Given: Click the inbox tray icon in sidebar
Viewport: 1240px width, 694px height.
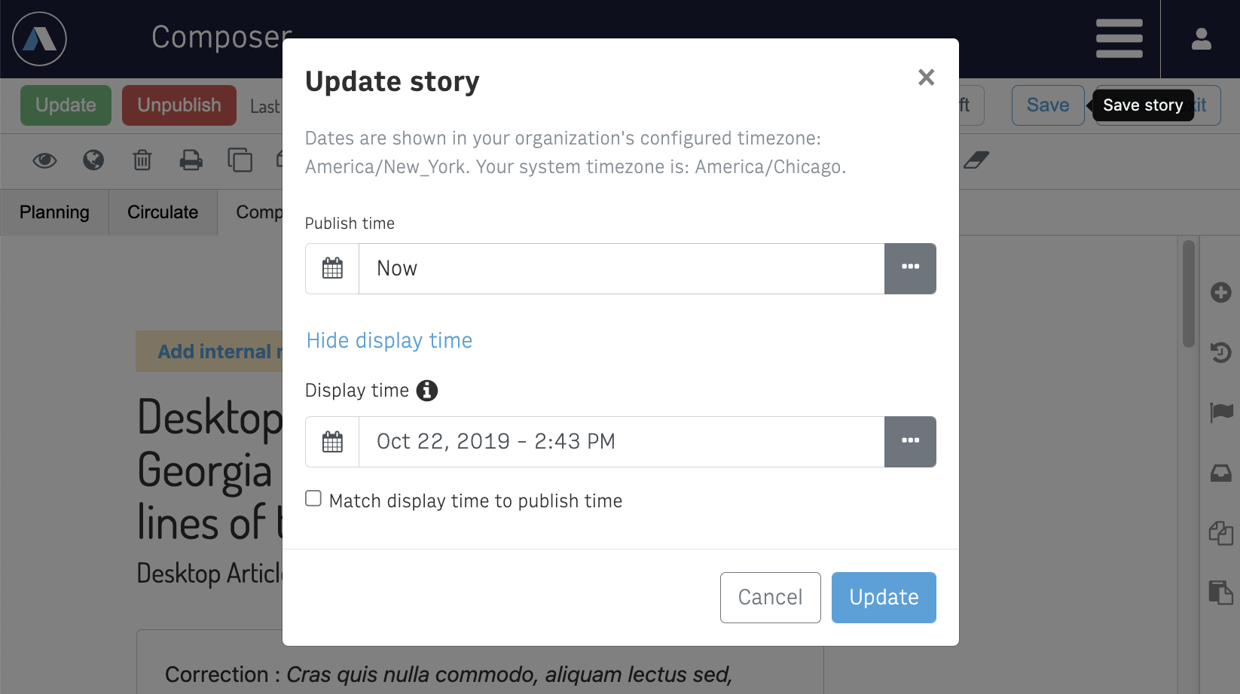Looking at the screenshot, I should pos(1220,473).
